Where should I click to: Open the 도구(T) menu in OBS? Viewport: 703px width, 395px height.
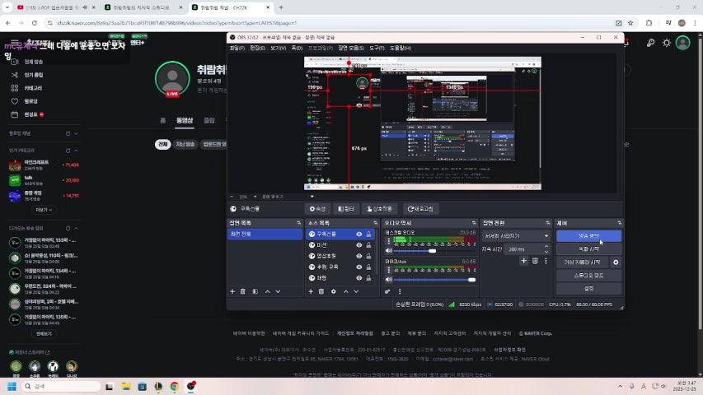click(x=377, y=48)
